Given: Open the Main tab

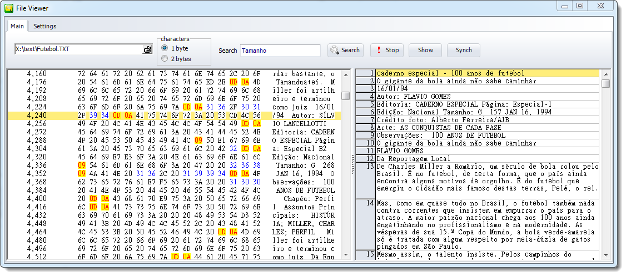Looking at the screenshot, I should pos(17,26).
